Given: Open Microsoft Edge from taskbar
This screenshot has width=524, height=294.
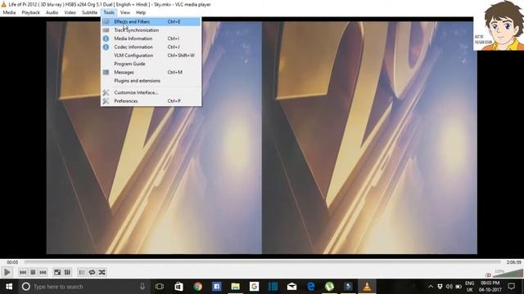Looking at the screenshot, I should coord(310,287).
